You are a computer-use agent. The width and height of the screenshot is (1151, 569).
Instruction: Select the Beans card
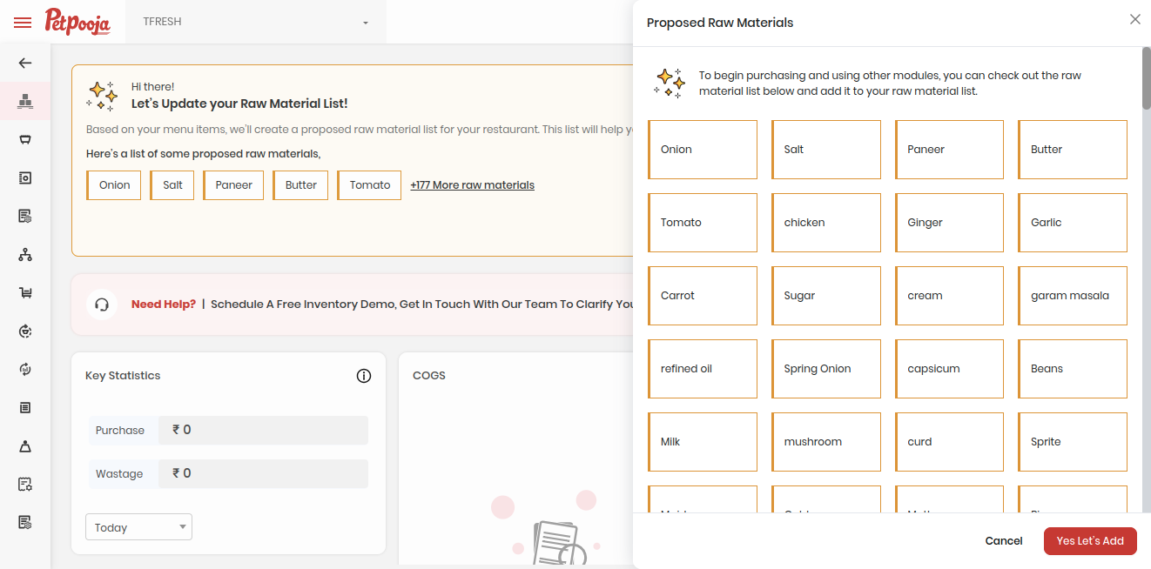tap(1073, 369)
